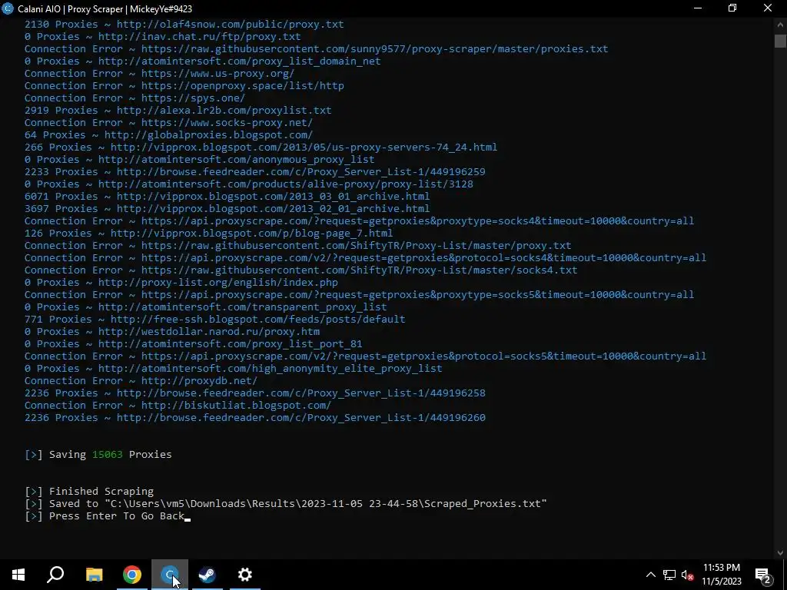787x590 pixels.
Task: Click the atomintersoft proxy_list_domain_net line
Action: click(203, 61)
